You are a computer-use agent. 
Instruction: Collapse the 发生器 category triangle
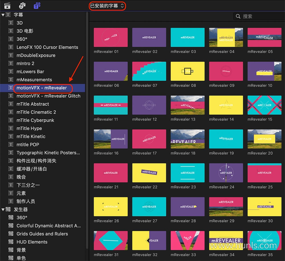pos(3,209)
